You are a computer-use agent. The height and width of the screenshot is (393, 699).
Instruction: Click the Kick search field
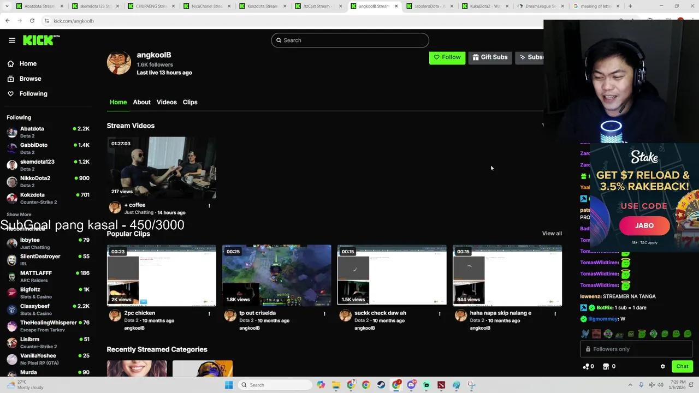point(350,40)
